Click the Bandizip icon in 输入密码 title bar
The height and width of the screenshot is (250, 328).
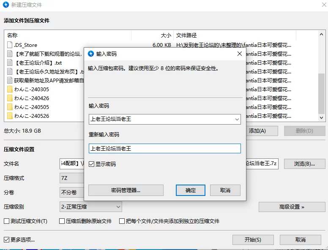pyautogui.click(x=91, y=54)
